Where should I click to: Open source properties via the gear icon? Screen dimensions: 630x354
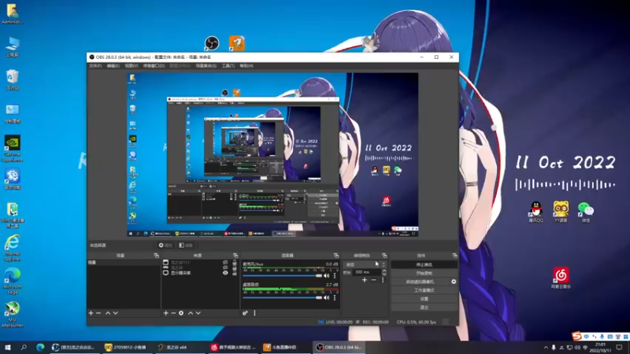181,313
